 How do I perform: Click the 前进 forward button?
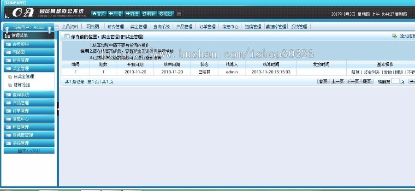click(132, 14)
